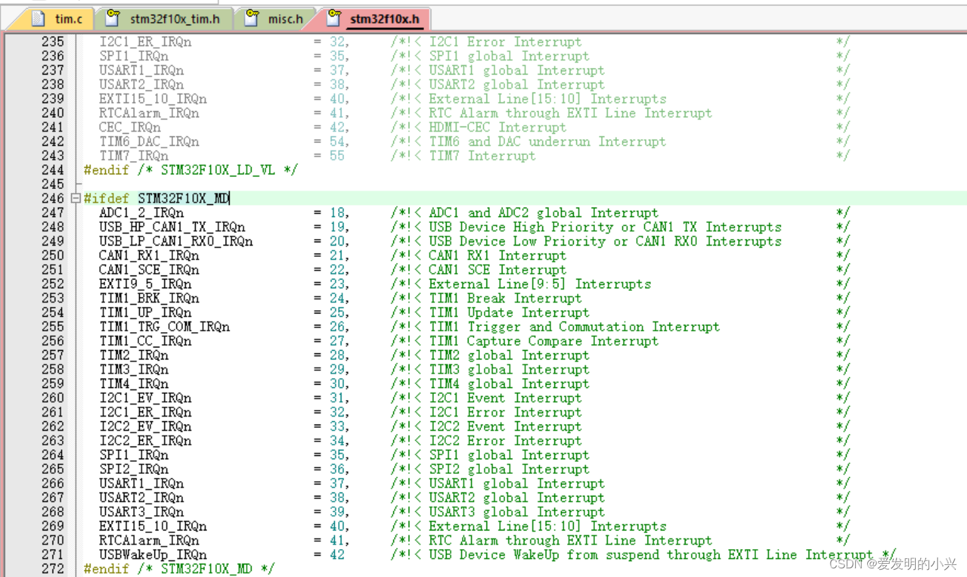Click TIM1_UP_IRQn identifier
The image size is (967, 577).
(145, 312)
